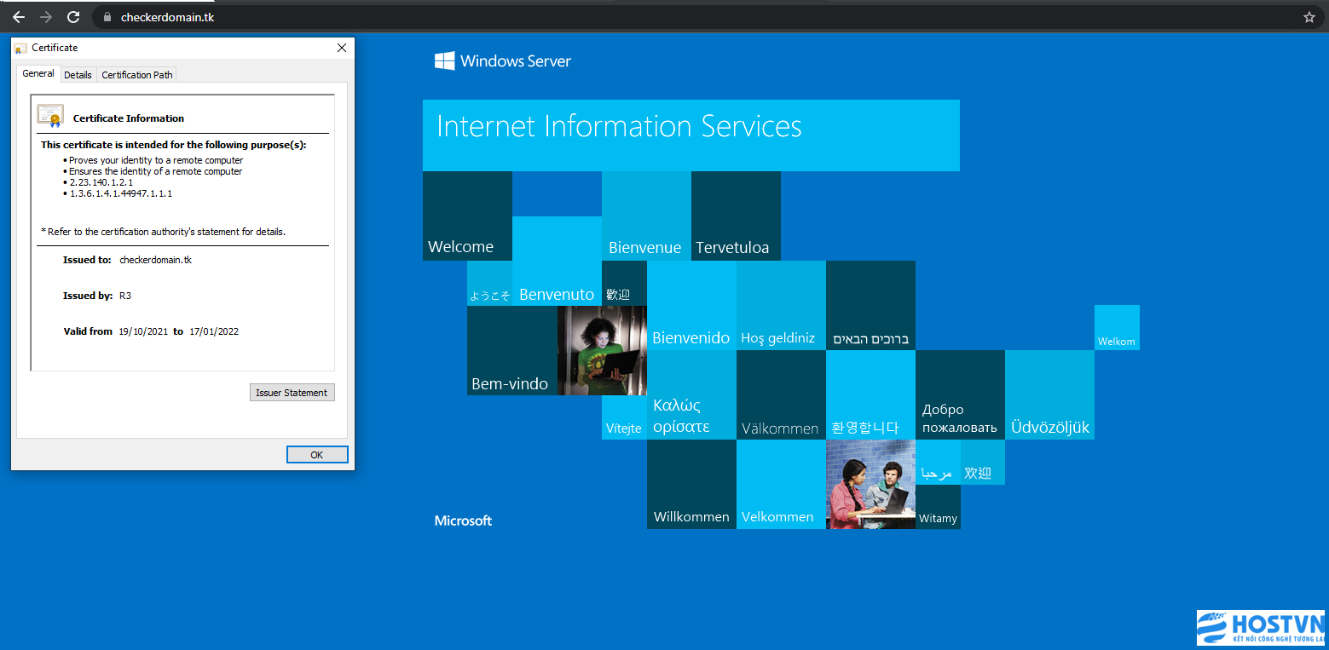Viewport: 1329px width, 650px height.
Task: Click the 歡迎 tile
Action: [624, 283]
